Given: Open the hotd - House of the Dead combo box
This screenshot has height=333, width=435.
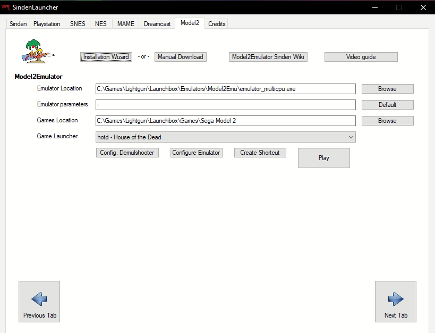Looking at the screenshot, I should (x=226, y=137).
